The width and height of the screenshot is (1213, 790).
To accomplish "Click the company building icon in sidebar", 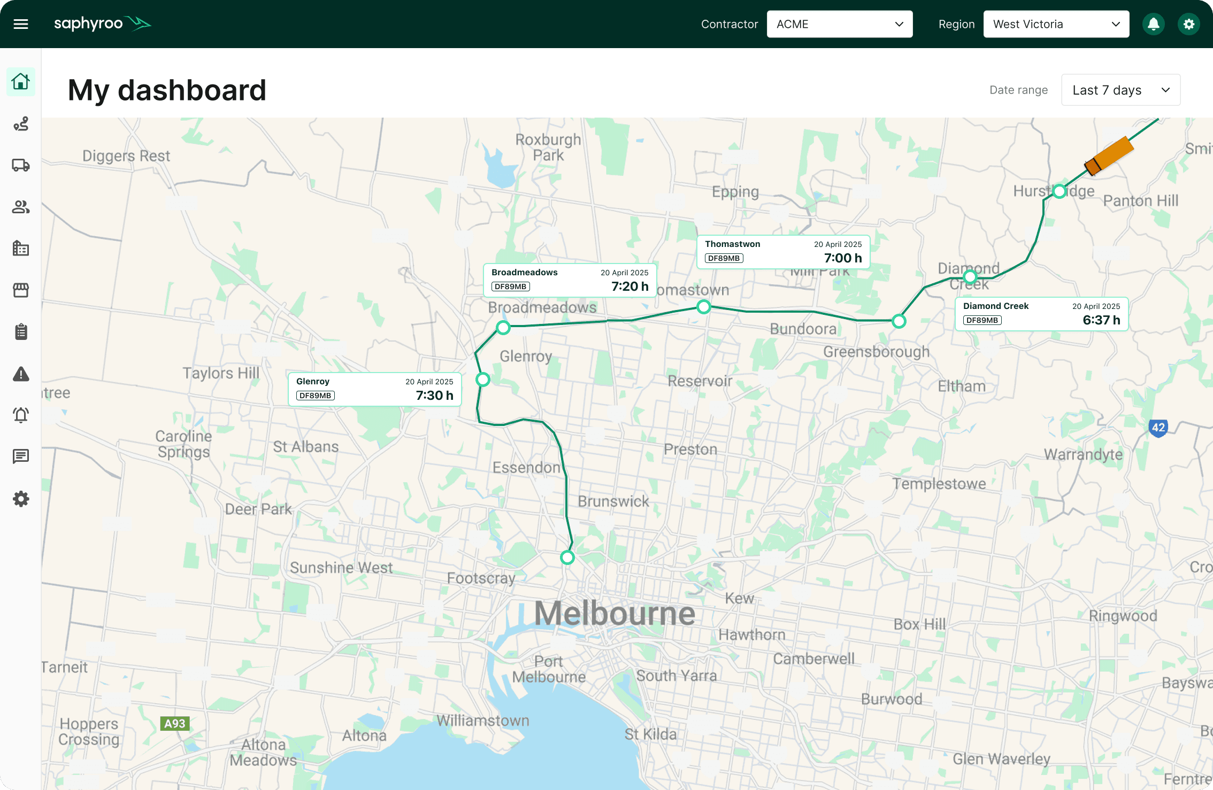I will 20,249.
